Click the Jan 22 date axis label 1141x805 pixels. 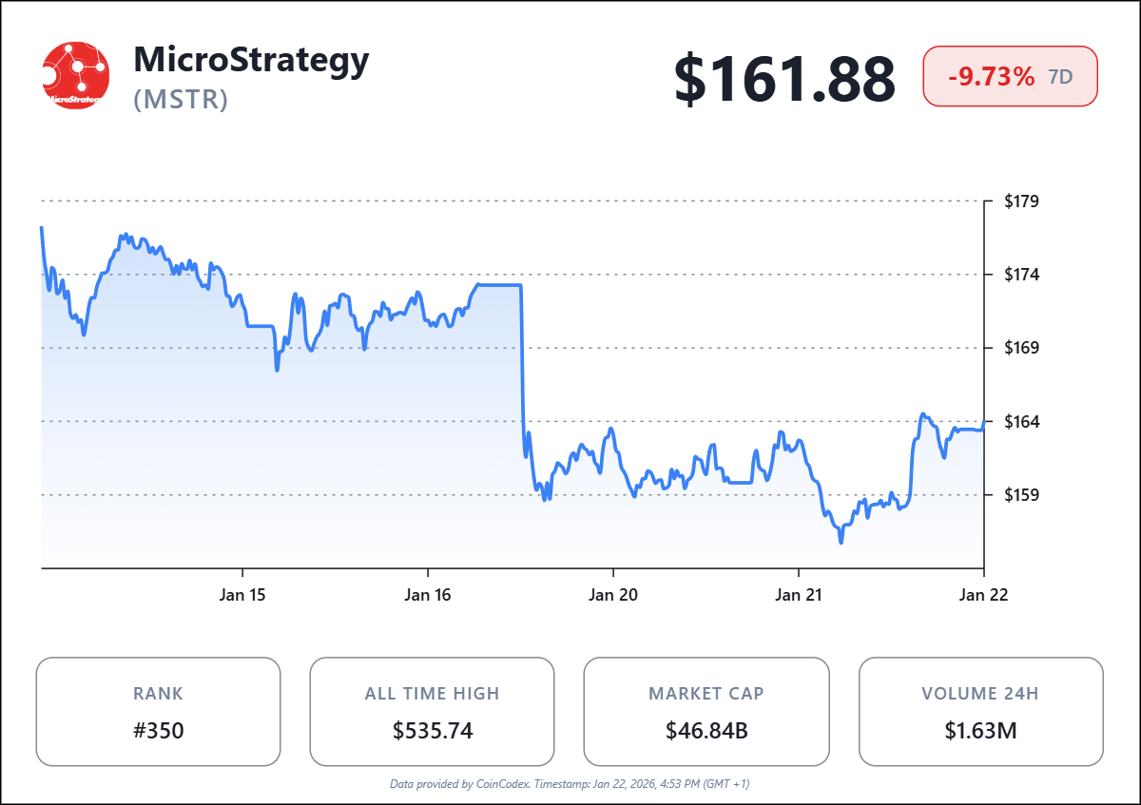pos(983,595)
